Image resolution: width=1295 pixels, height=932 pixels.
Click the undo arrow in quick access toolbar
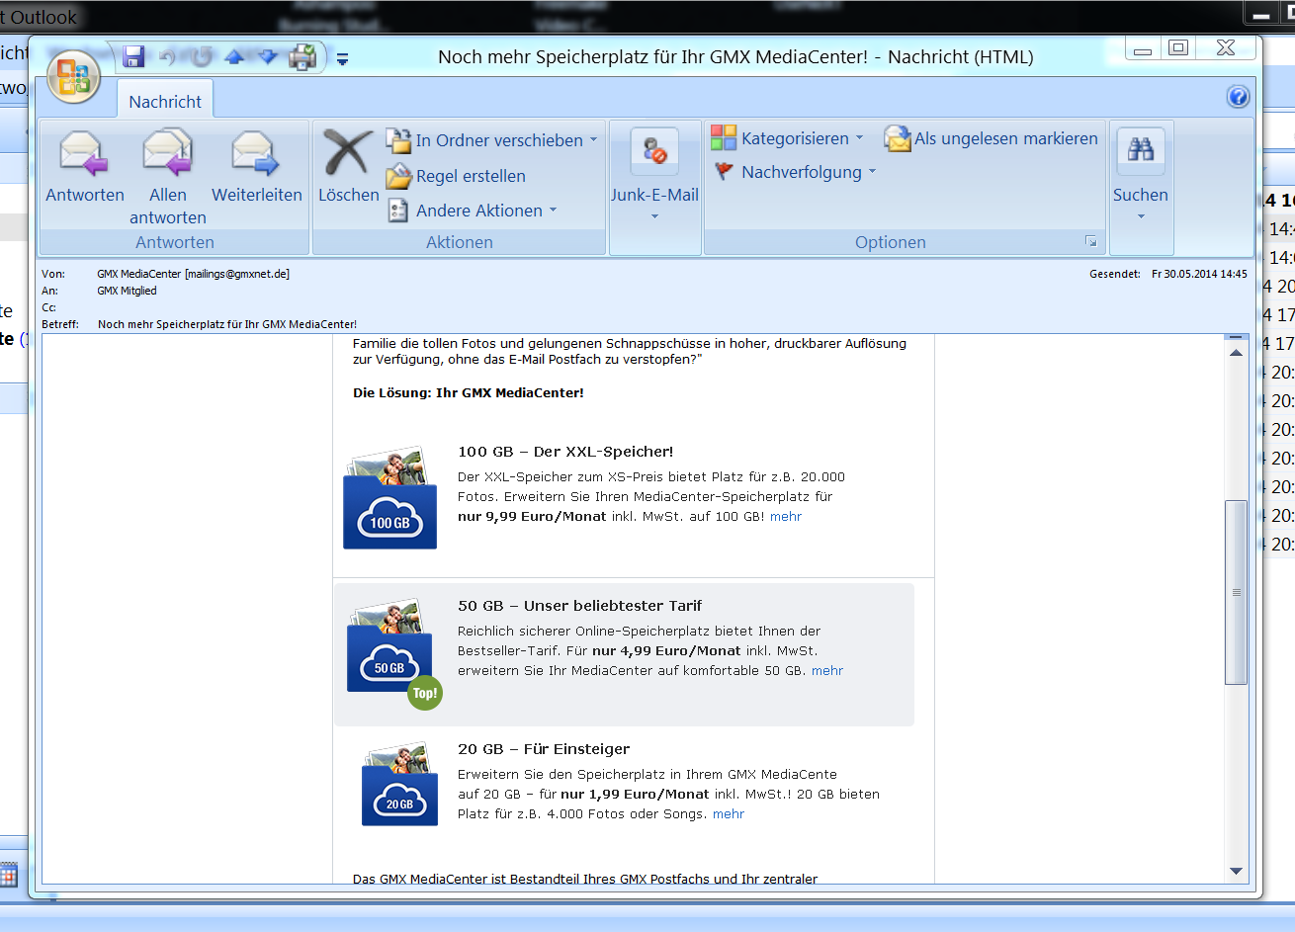click(x=167, y=57)
